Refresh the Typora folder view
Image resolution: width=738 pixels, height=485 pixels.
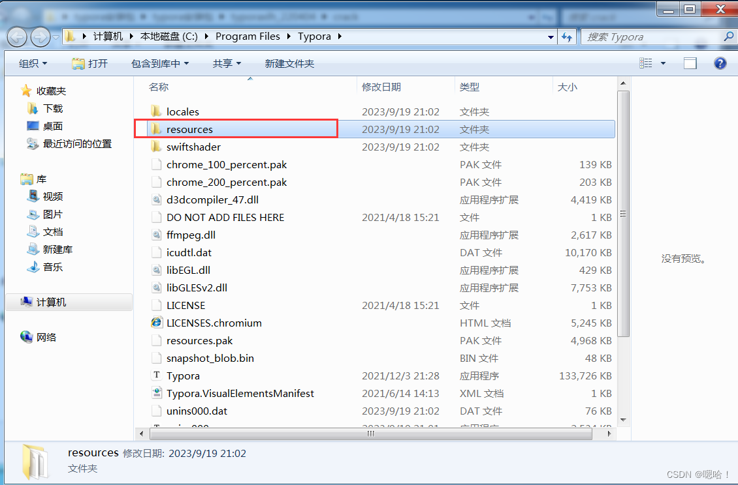(x=567, y=37)
